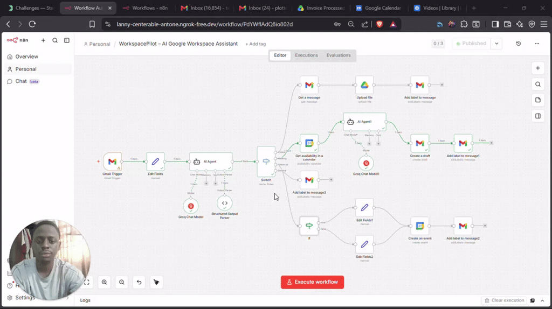Select Get availability in a calendar node
Image resolution: width=552 pixels, height=309 pixels.
(x=309, y=143)
